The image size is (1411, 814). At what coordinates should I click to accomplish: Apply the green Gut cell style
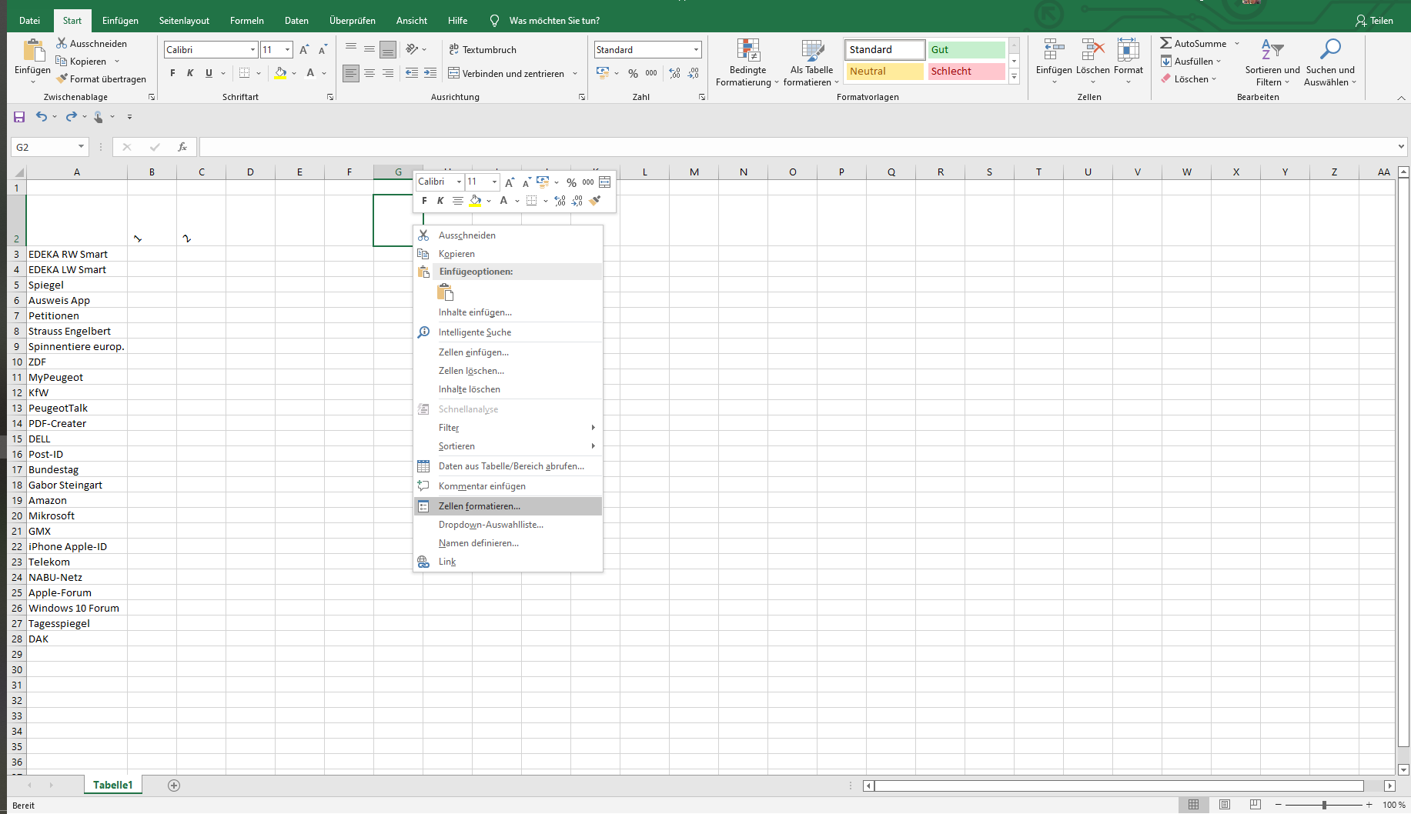coord(966,50)
